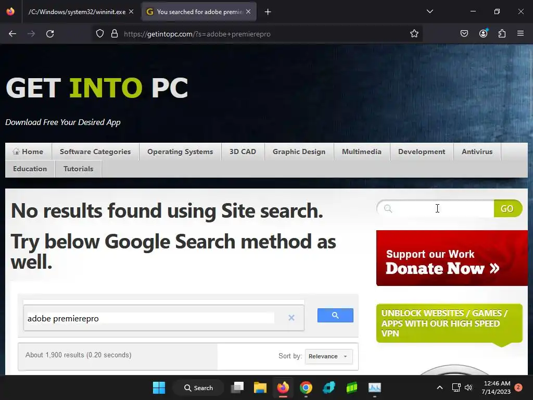Open Task View on the taskbar
The image size is (533, 400).
(x=237, y=387)
